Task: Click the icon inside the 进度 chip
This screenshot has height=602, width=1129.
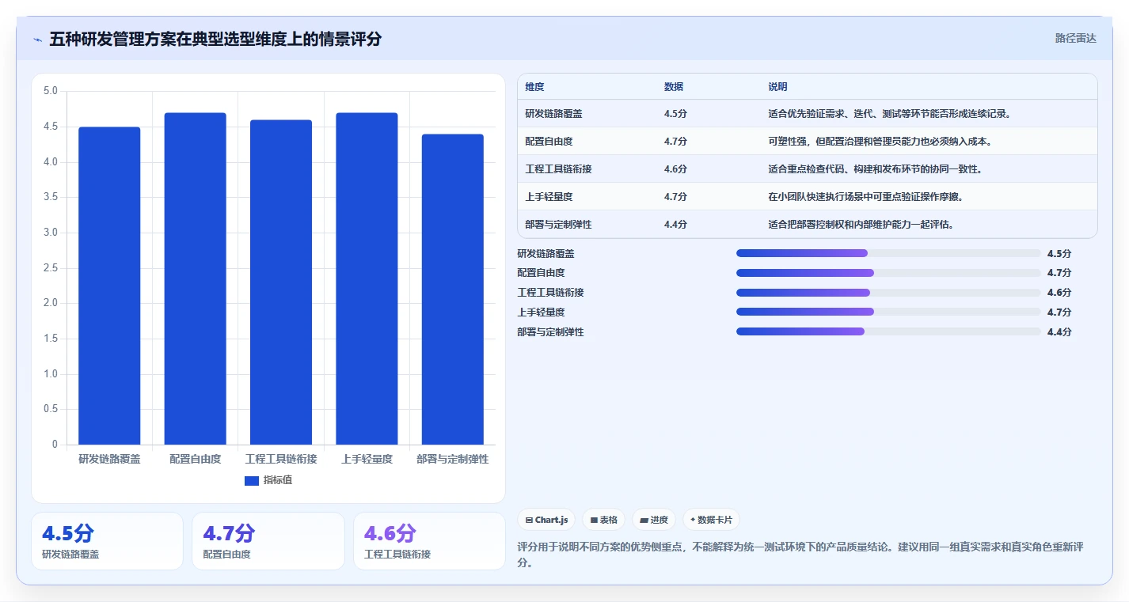Action: [x=644, y=520]
